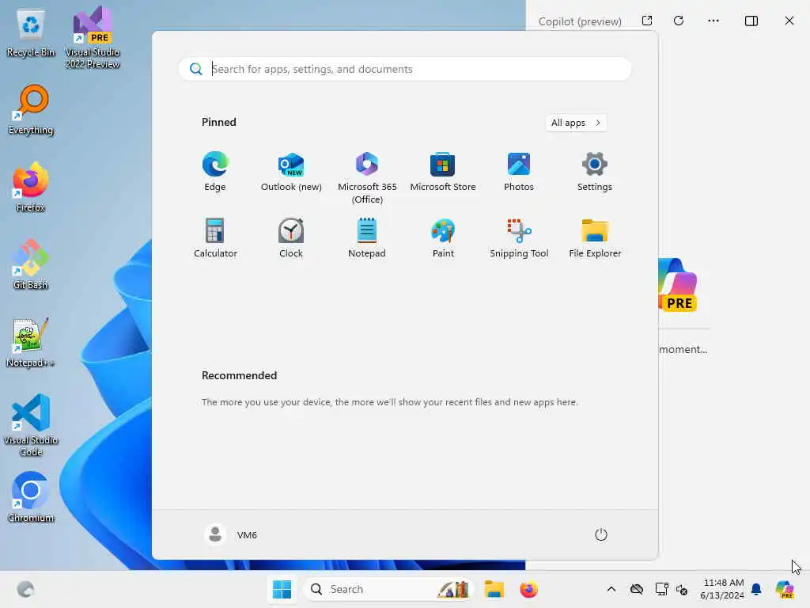Focus the Start menu search box
The image size is (810, 608).
tap(405, 69)
